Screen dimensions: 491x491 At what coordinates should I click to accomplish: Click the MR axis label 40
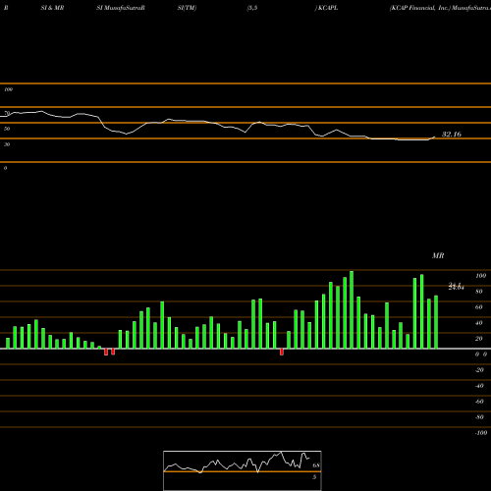[x=479, y=323]
